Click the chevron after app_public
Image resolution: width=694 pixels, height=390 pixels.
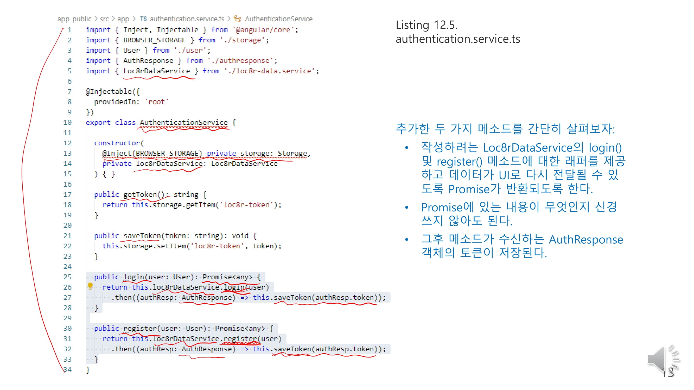[96, 19]
